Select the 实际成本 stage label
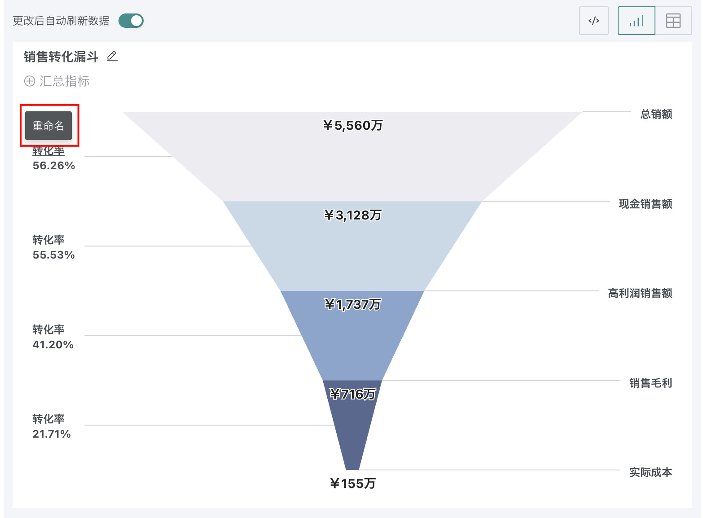Image resolution: width=703 pixels, height=518 pixels. coord(650,472)
